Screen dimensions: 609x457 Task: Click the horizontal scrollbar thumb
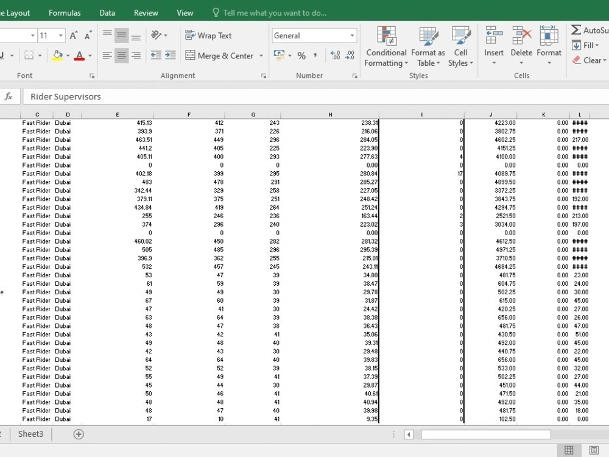(x=486, y=434)
